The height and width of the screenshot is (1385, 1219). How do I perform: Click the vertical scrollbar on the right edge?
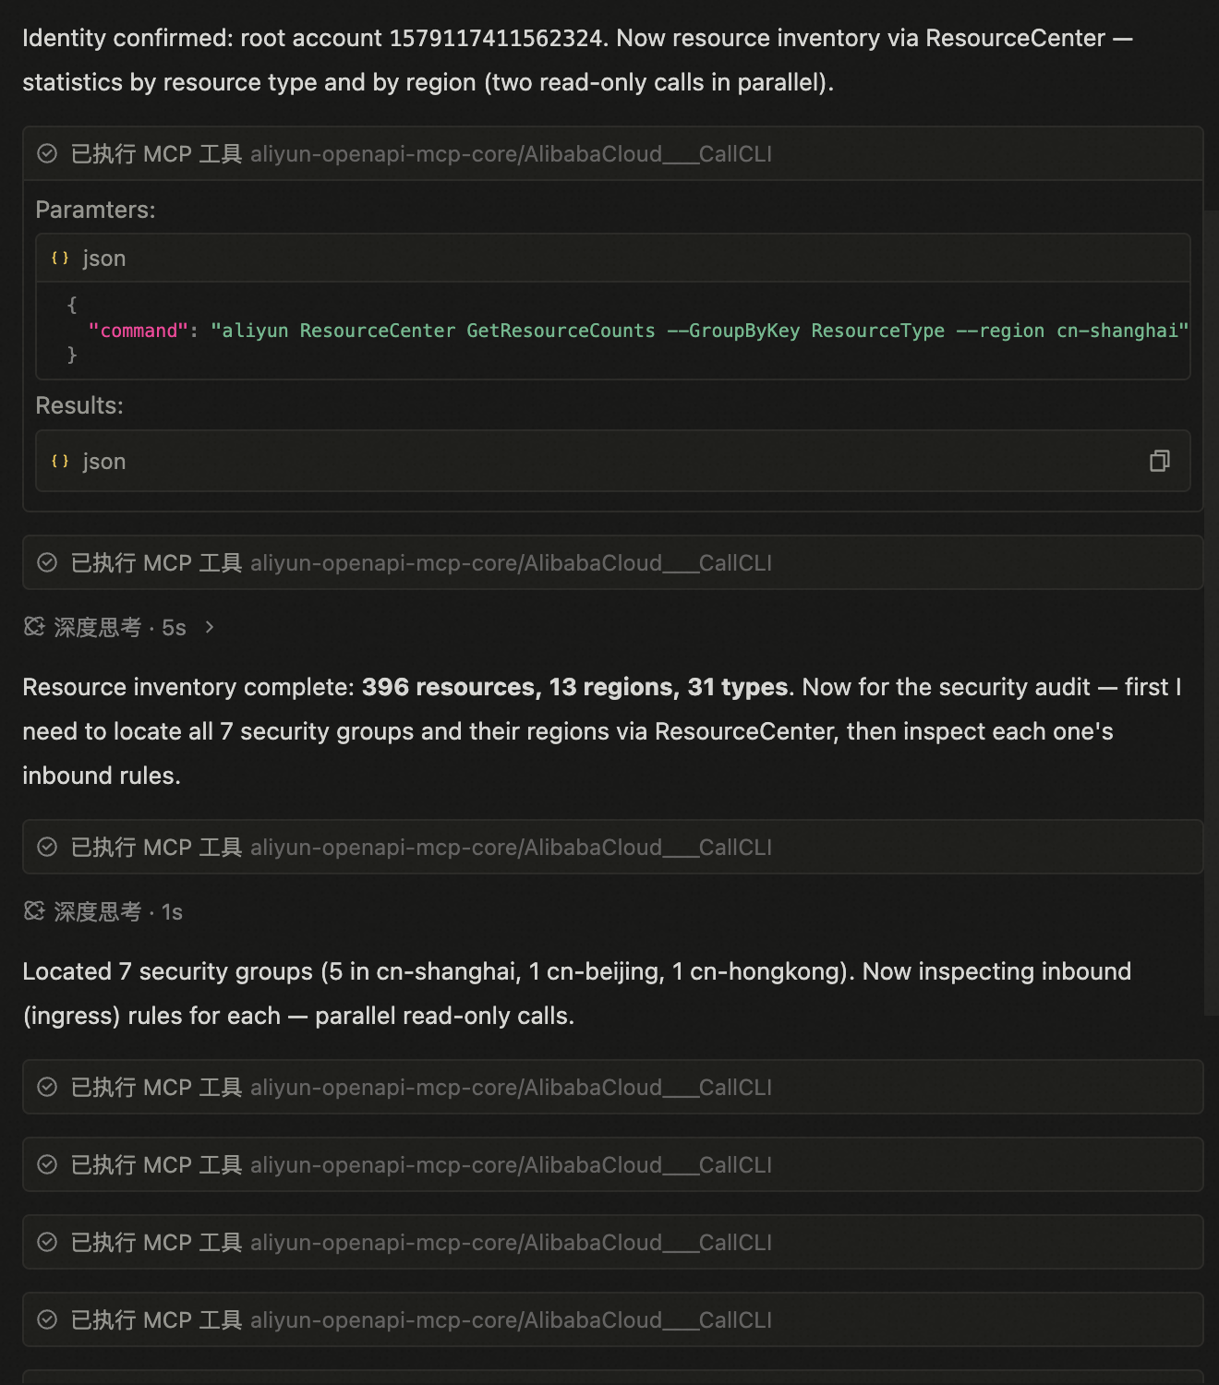[x=1211, y=613]
